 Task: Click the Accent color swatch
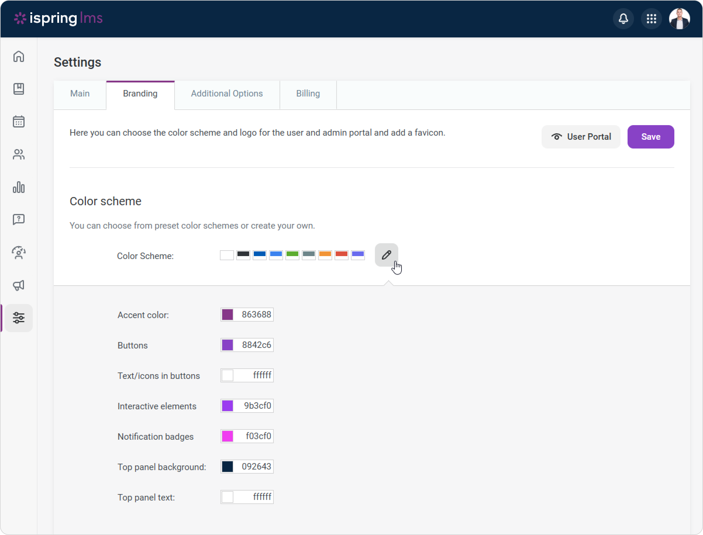pyautogui.click(x=228, y=315)
